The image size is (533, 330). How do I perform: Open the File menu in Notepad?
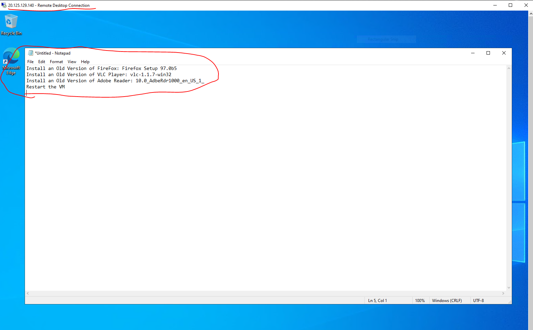[30, 62]
